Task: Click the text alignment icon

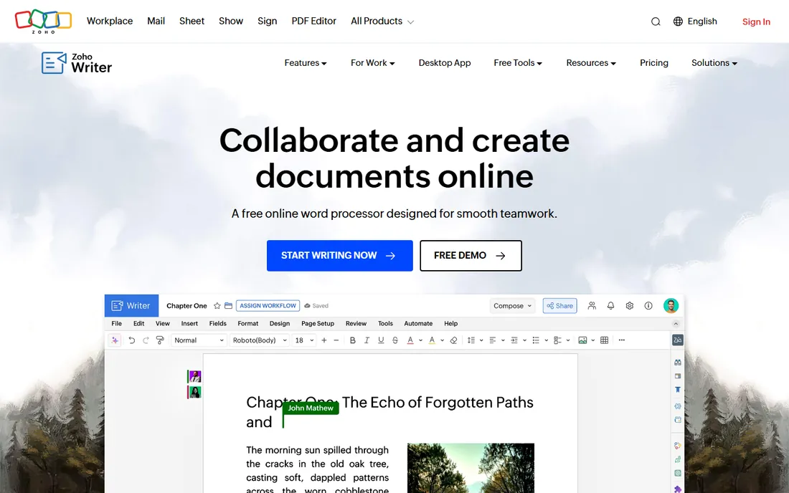Action: [493, 340]
